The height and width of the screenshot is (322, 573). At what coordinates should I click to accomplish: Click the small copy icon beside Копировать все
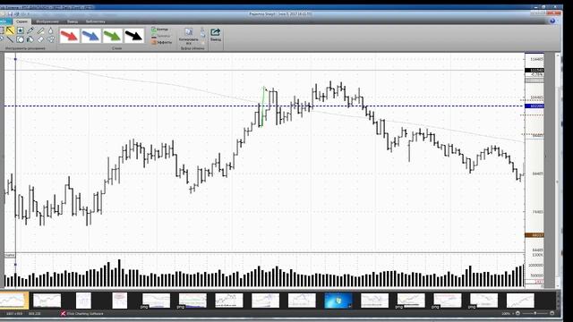click(203, 34)
